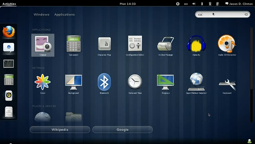The image size is (255, 144).
Task: Open the network indicator in top bar
Action: click(x=210, y=4)
